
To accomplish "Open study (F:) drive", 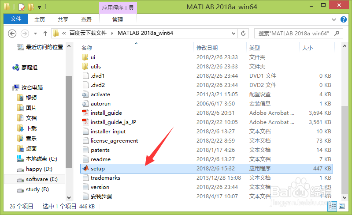I will 33,189.
